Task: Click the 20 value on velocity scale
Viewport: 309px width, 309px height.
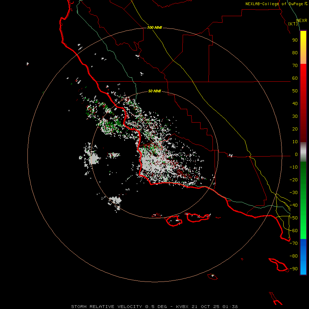Action: (295, 129)
